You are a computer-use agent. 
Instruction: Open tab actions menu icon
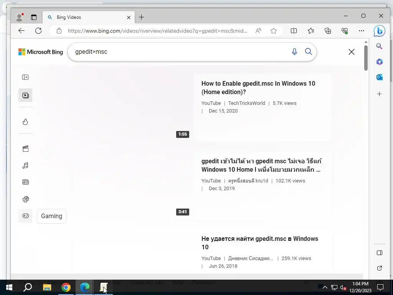(34, 17)
